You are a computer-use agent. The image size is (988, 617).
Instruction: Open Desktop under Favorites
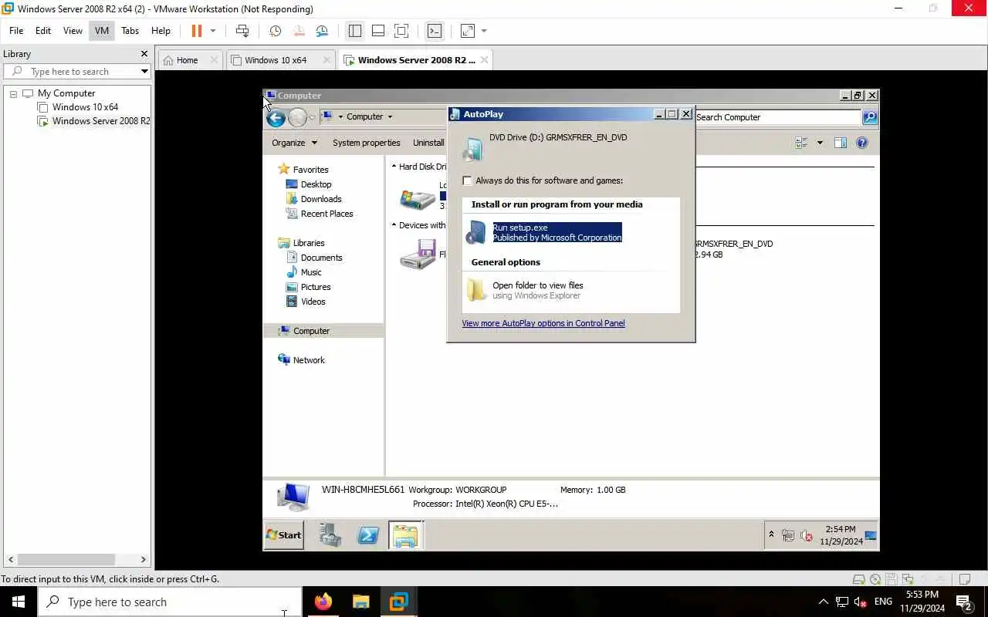pos(316,184)
